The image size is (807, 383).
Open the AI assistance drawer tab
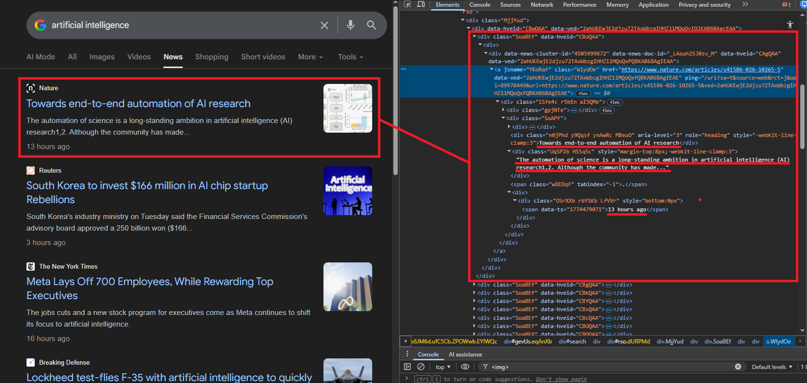(x=465, y=355)
